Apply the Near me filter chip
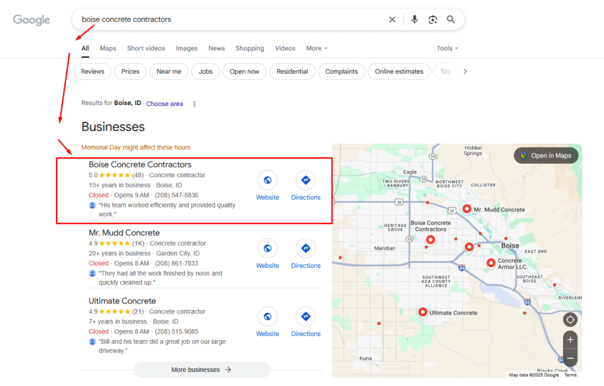 pyautogui.click(x=169, y=71)
